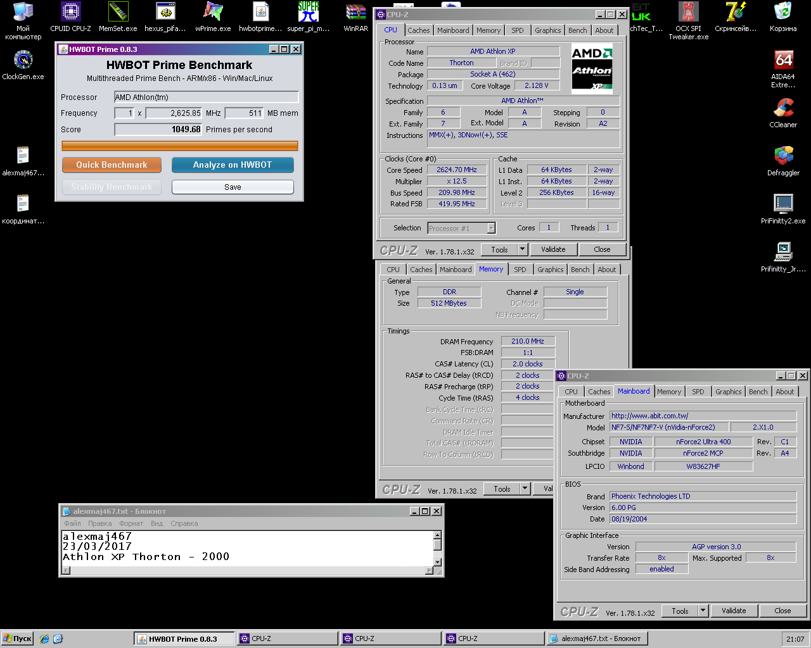Open CPU tab in mainboard CPU-Z window
The width and height of the screenshot is (811, 648).
572,392
